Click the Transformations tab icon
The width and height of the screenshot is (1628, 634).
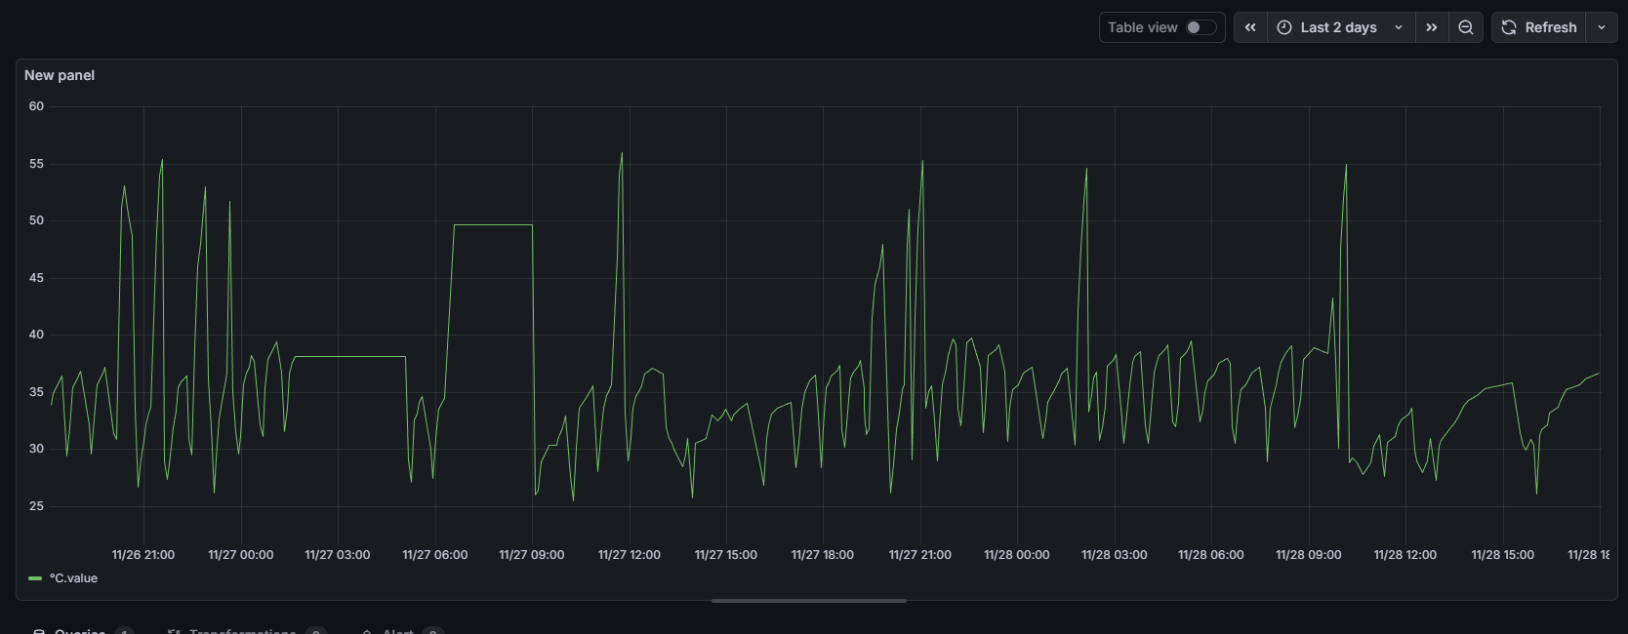coord(174,631)
